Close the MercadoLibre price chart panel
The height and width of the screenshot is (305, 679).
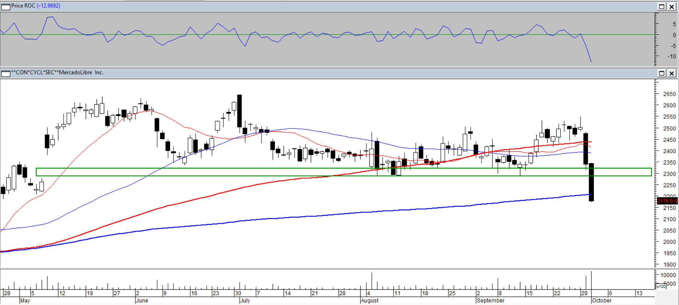(672, 73)
